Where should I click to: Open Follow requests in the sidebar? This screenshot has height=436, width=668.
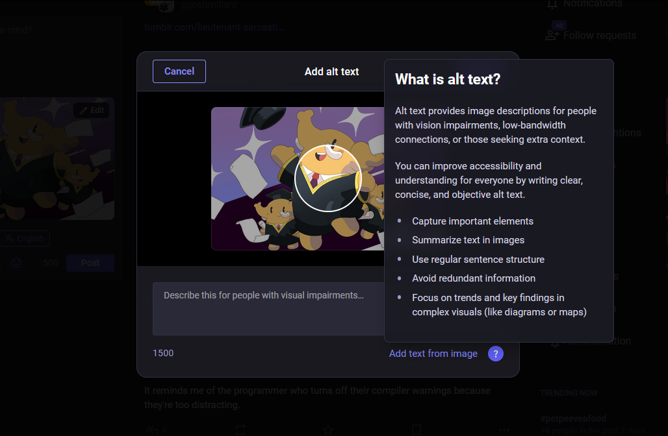(599, 36)
